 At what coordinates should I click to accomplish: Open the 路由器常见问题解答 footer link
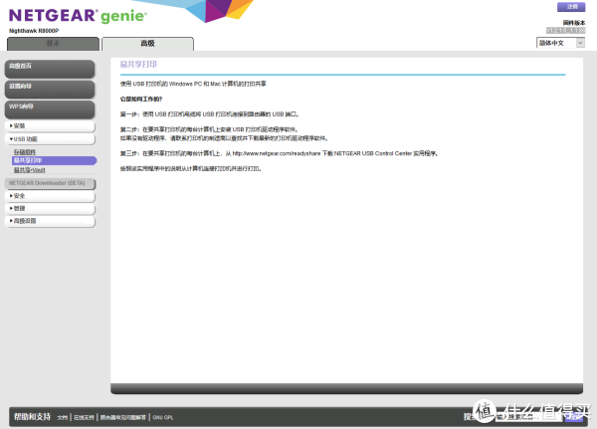(x=123, y=418)
